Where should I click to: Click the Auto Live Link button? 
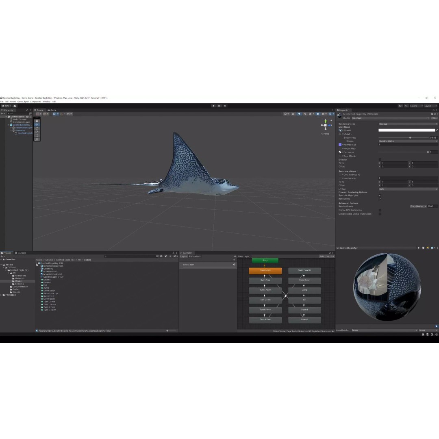(327, 256)
